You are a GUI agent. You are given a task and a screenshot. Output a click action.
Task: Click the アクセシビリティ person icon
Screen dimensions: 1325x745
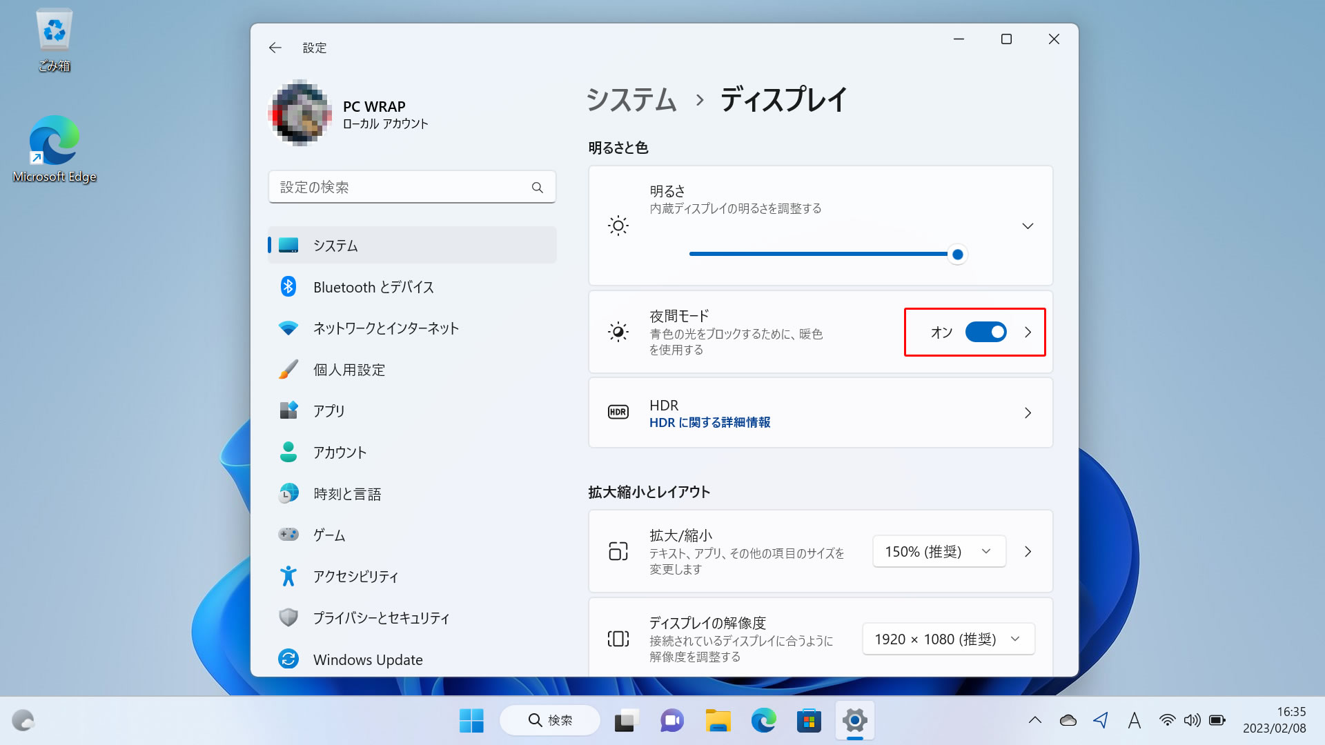tap(288, 576)
